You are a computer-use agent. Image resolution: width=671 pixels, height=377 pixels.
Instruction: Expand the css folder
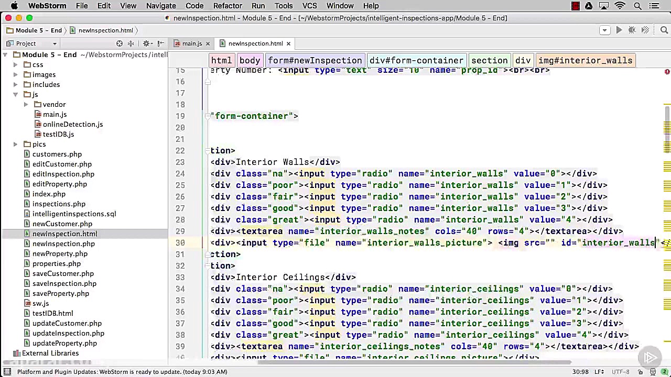(x=16, y=65)
